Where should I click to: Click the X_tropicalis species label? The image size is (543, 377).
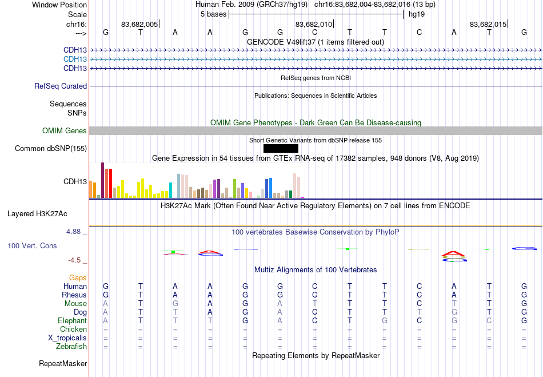(67, 338)
